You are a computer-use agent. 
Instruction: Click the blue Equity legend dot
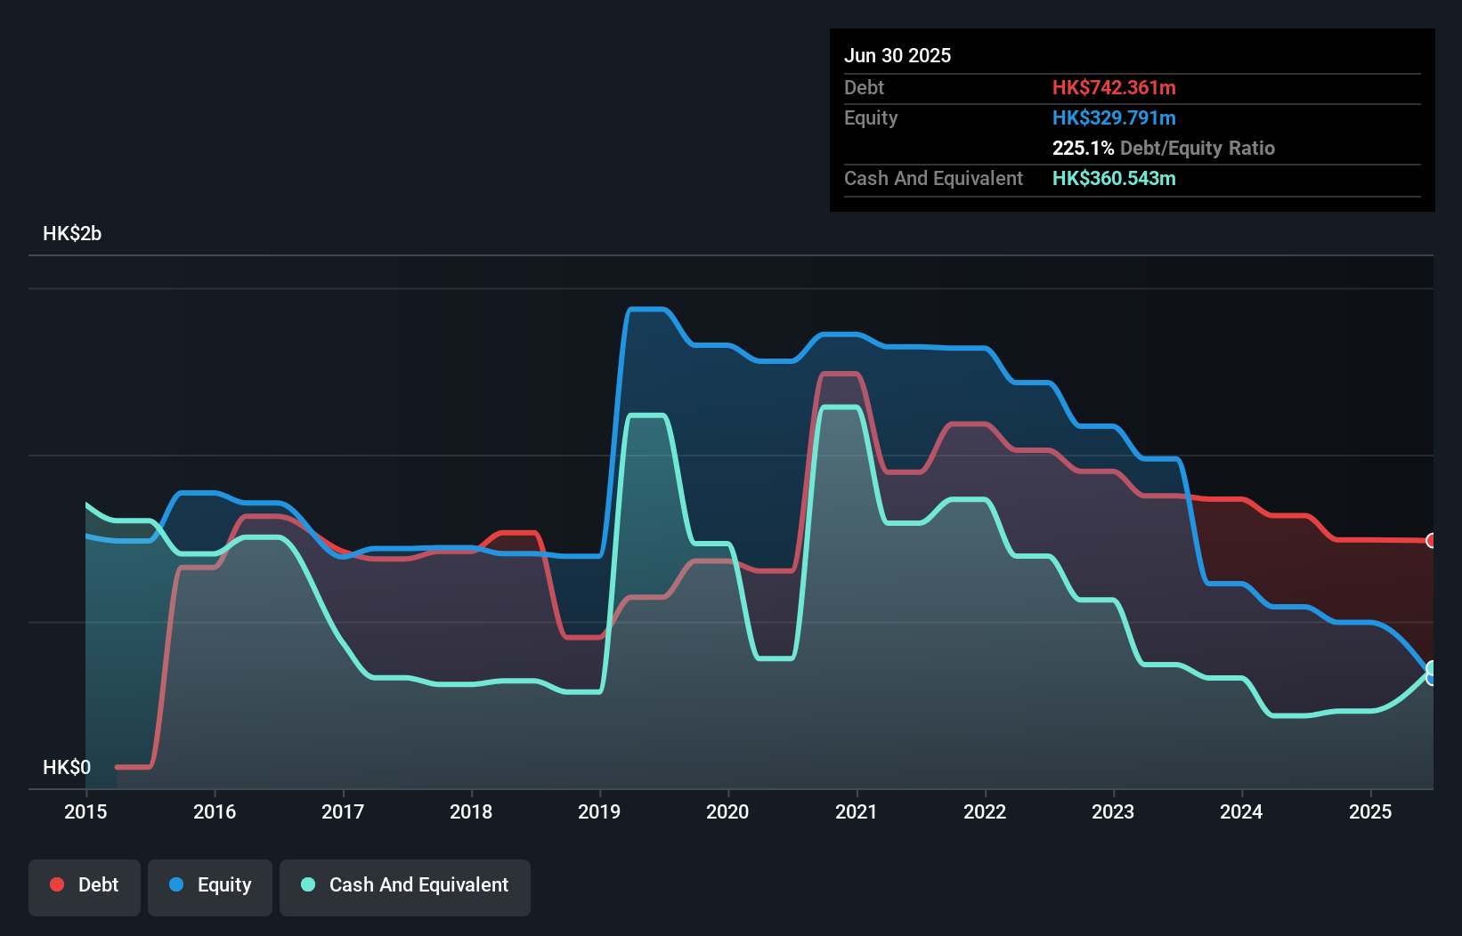[176, 884]
